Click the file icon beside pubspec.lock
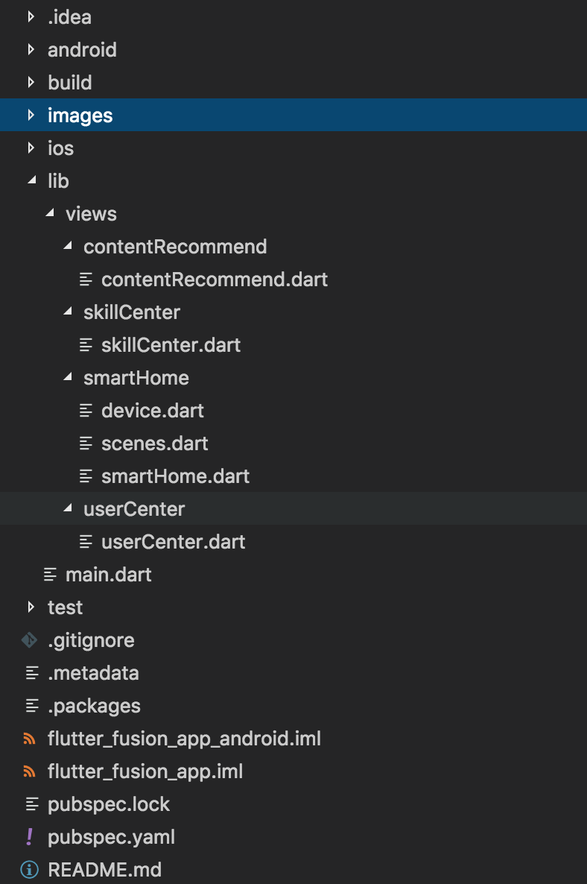 (32, 804)
